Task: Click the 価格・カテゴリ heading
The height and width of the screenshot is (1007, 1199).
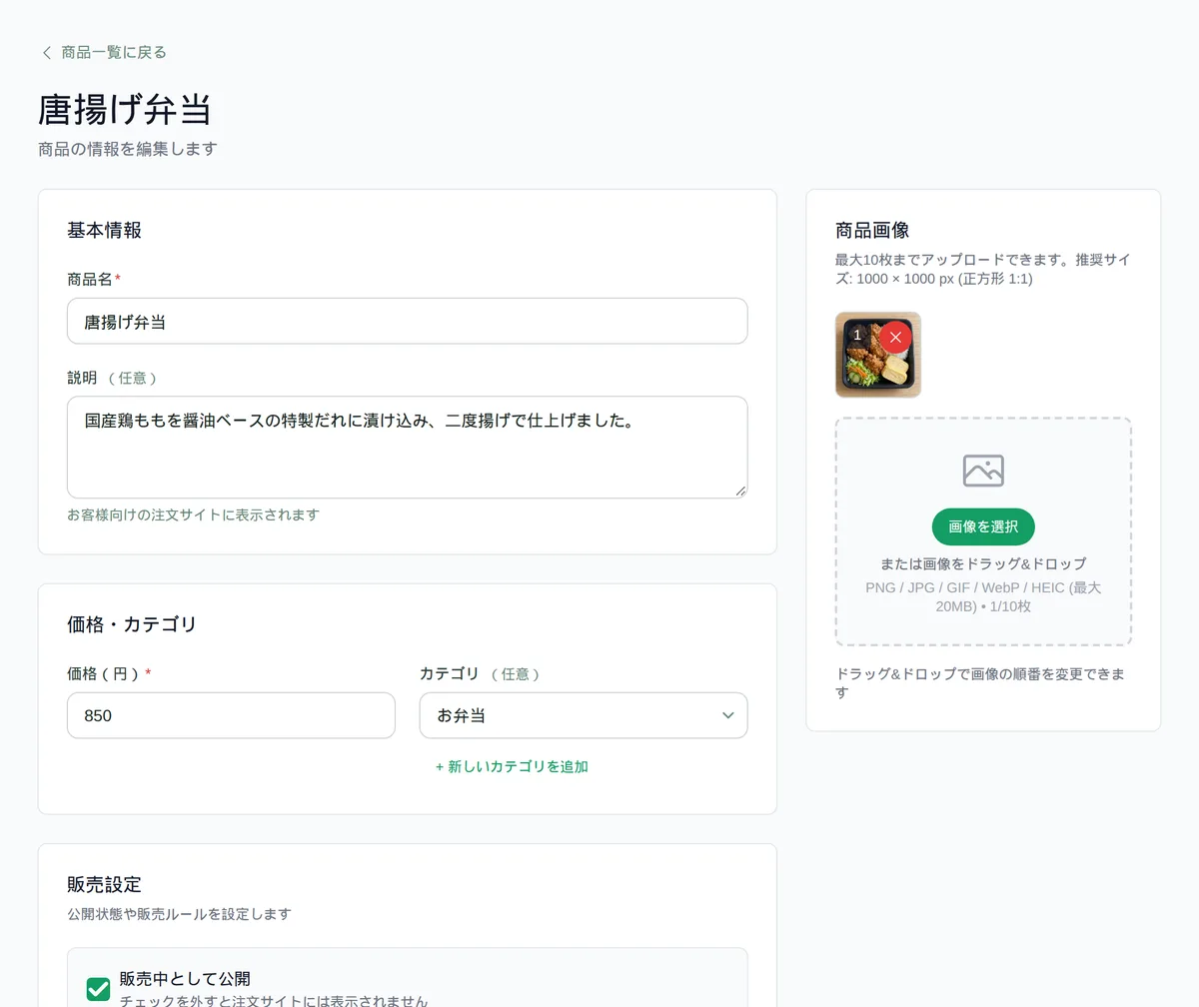Action: click(132, 625)
